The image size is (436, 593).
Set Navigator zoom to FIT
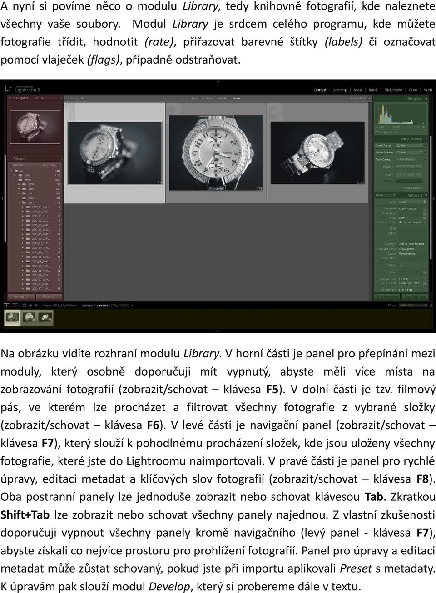(x=37, y=98)
